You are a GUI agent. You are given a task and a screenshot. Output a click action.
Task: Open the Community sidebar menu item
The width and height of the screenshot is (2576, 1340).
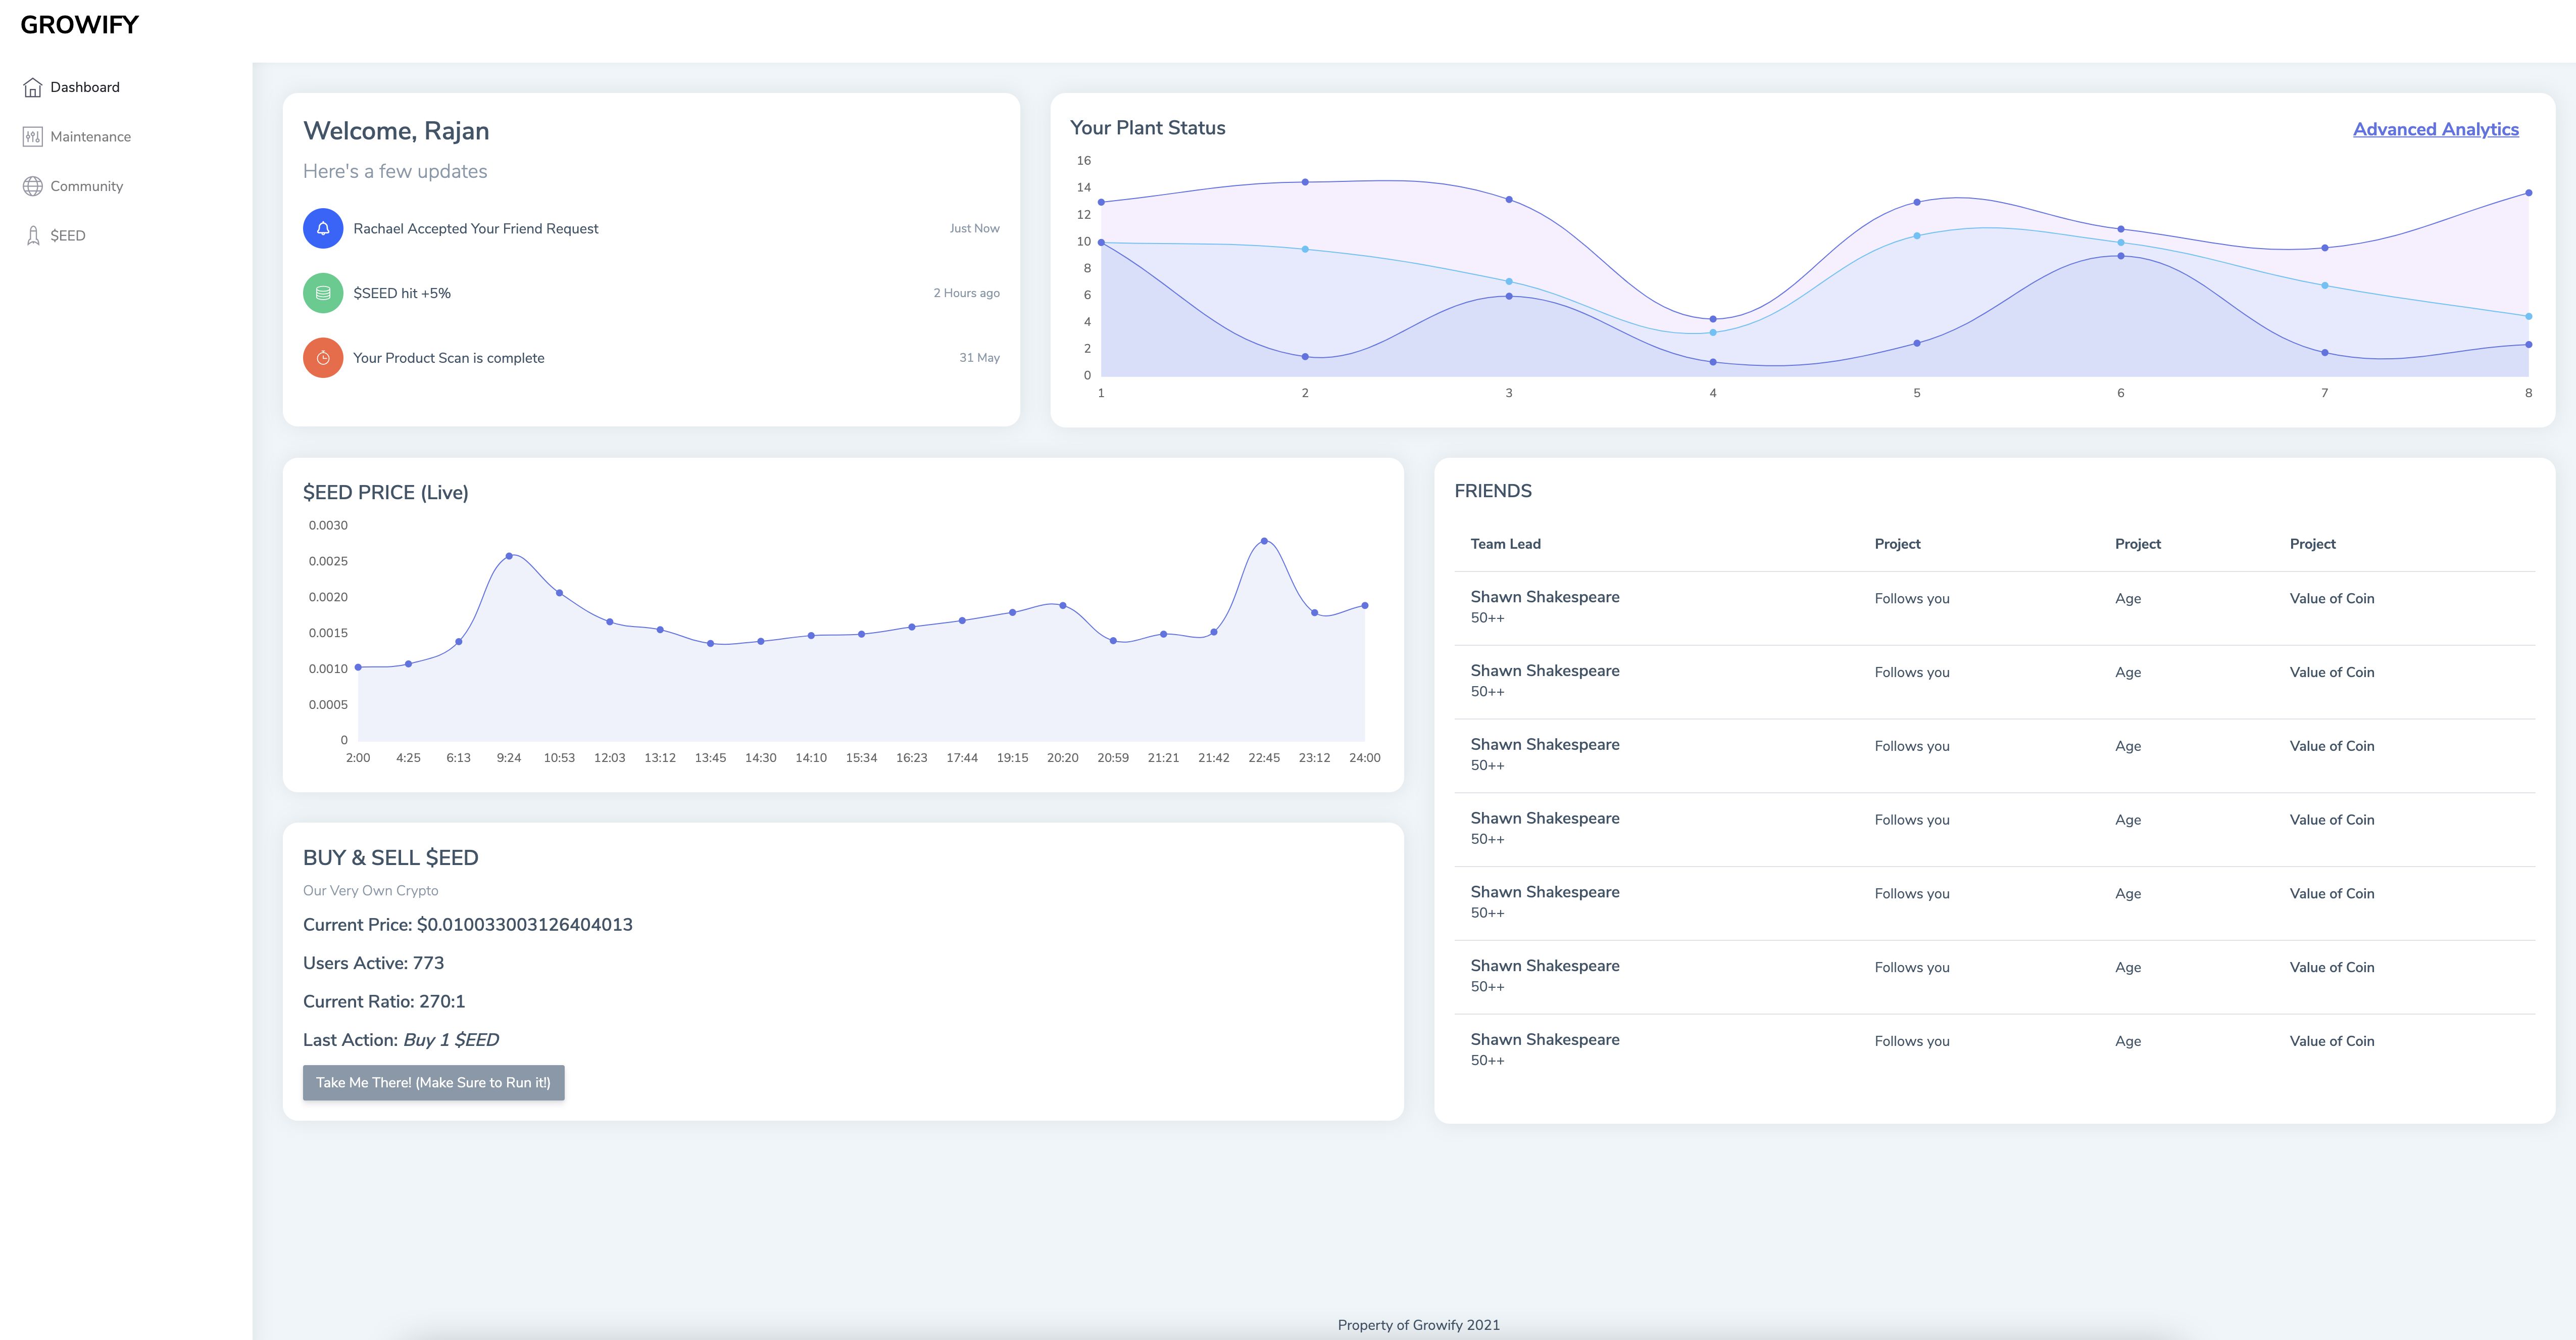[87, 186]
